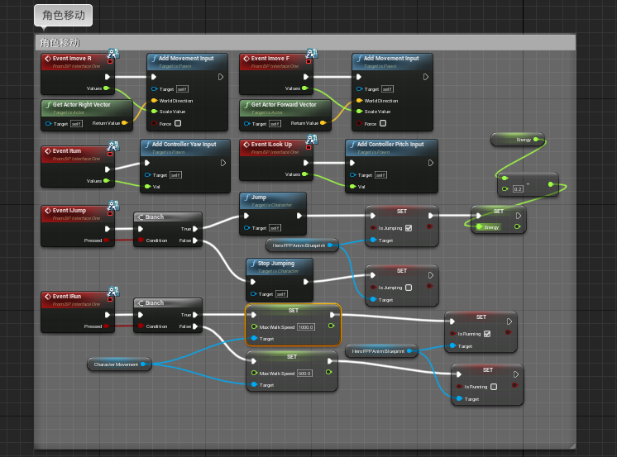Select the Event IJump node
Viewport: 617px width, 457px height.
click(x=78, y=226)
